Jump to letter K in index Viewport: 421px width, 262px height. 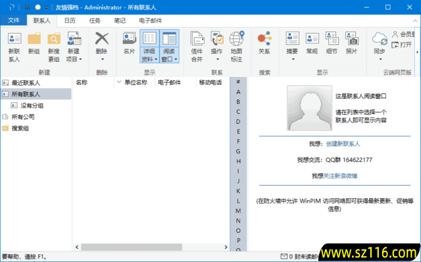238,191
